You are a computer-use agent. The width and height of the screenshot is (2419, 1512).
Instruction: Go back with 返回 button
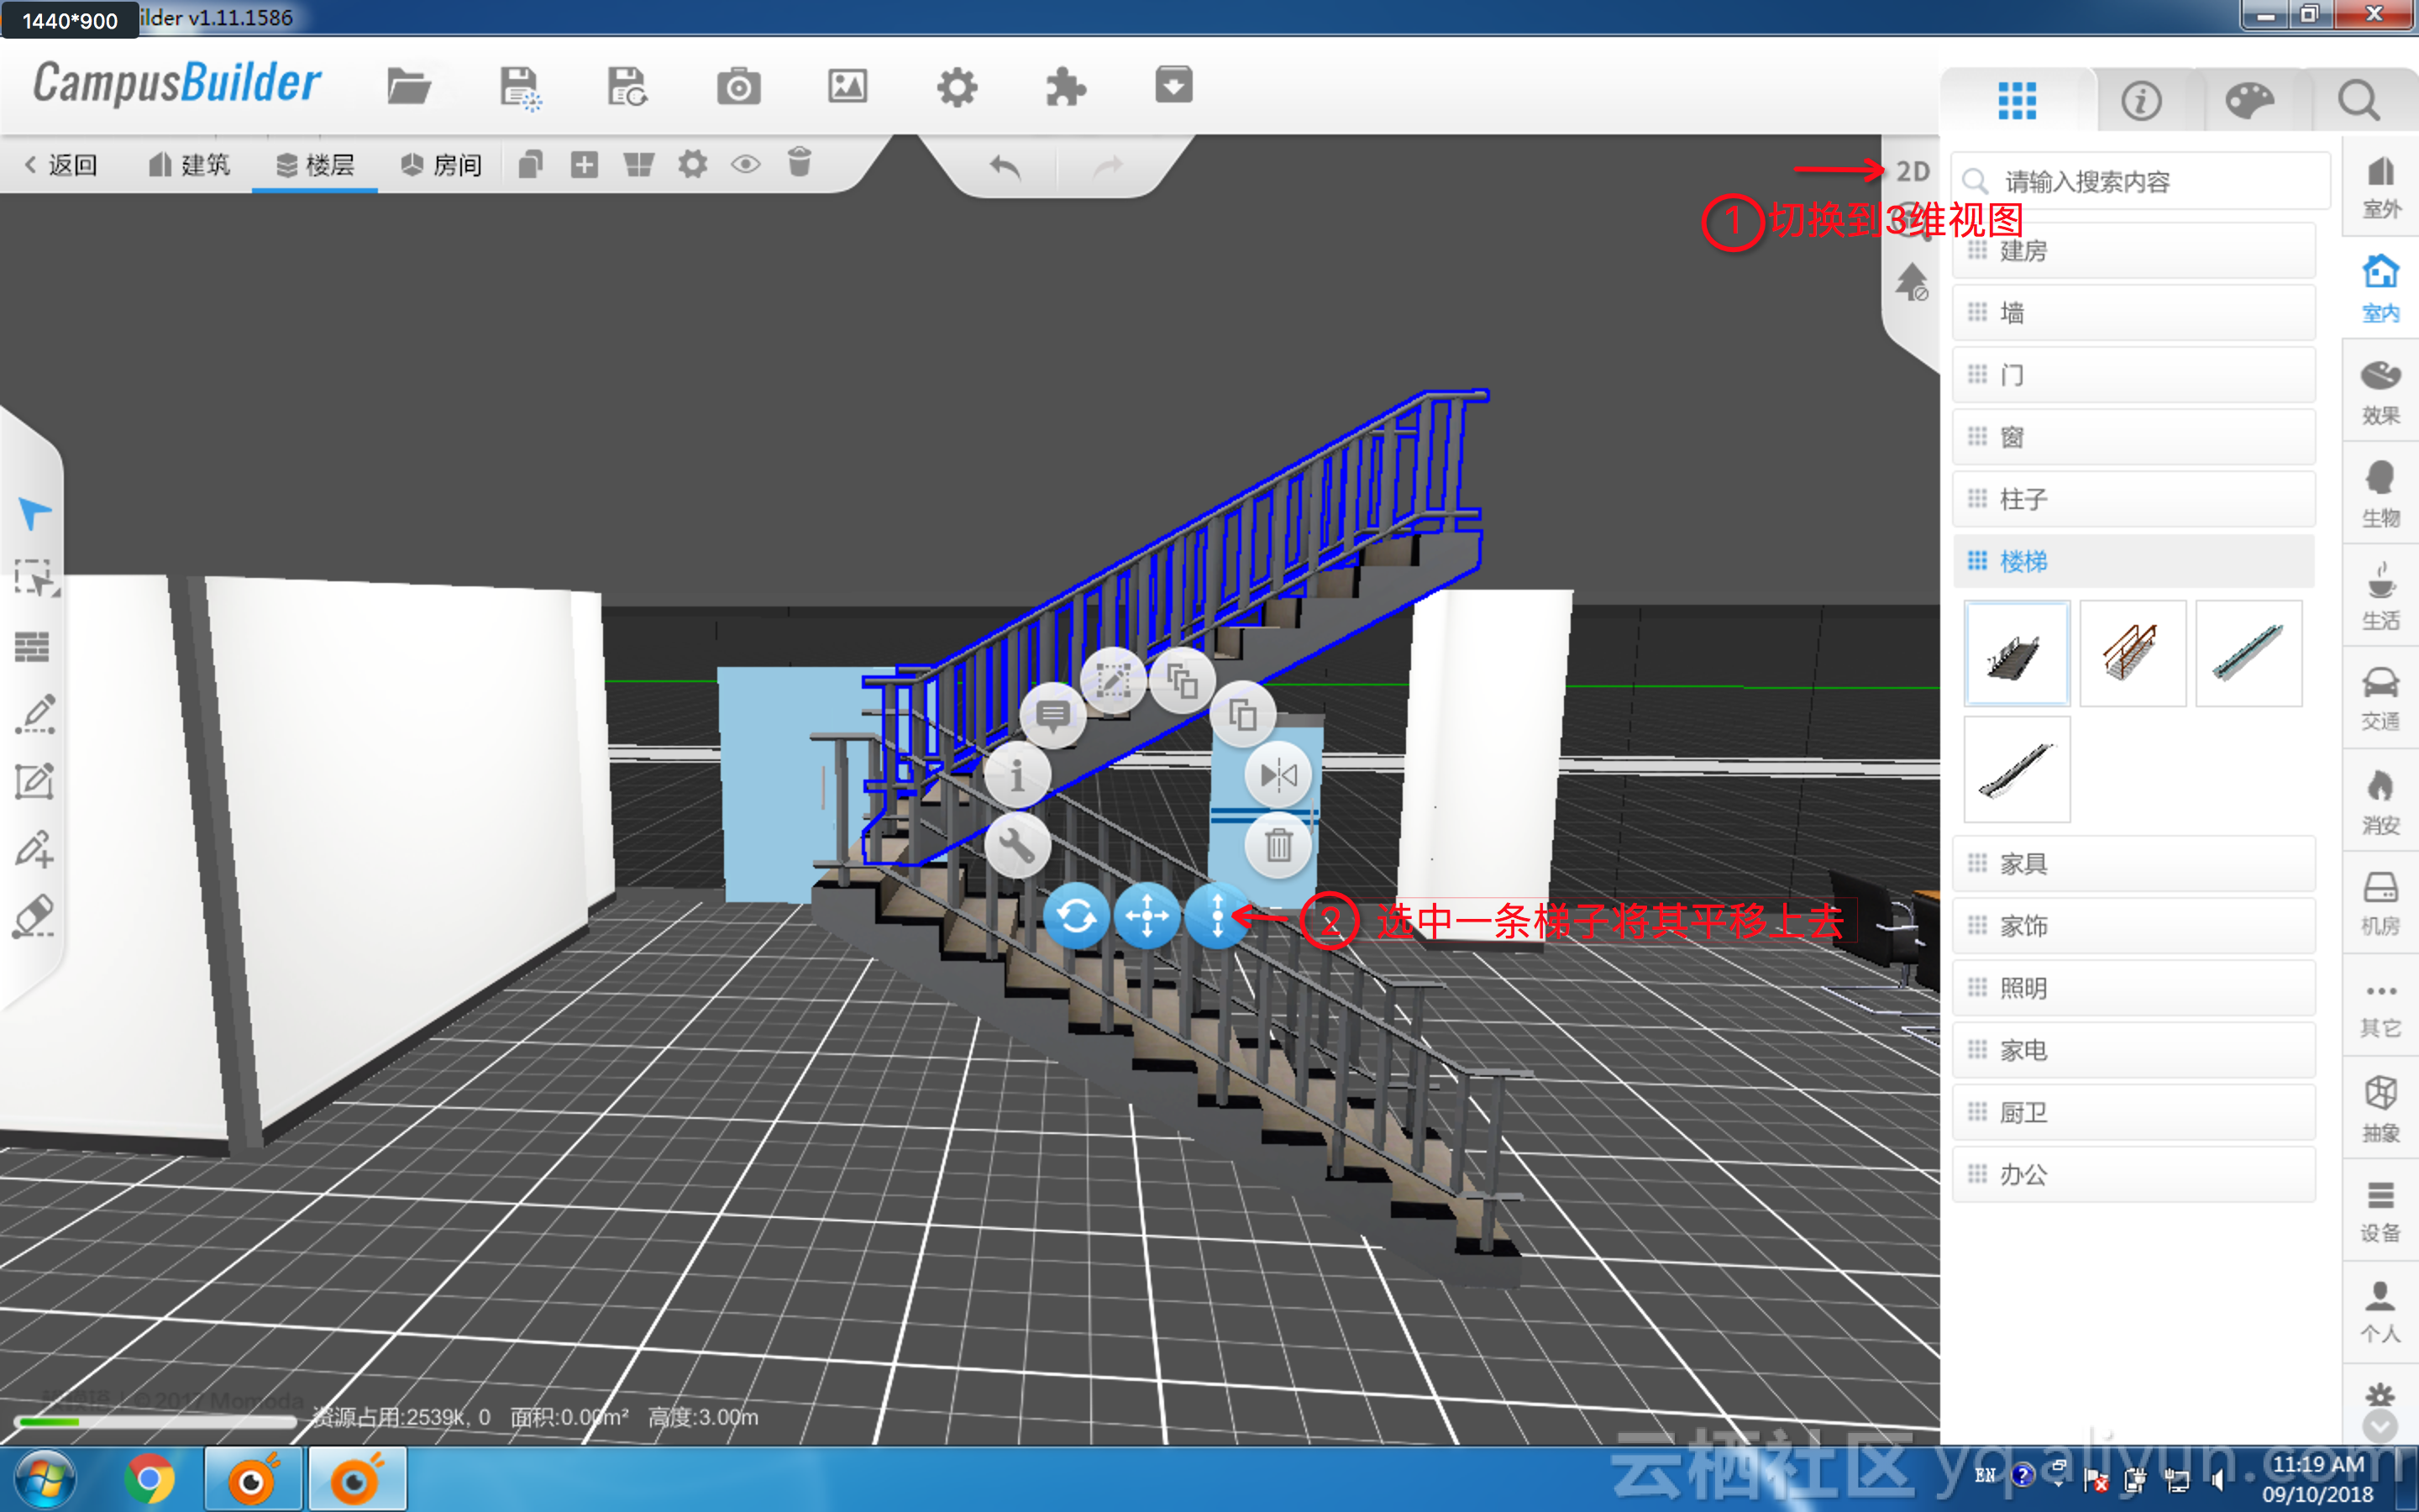pos(62,165)
